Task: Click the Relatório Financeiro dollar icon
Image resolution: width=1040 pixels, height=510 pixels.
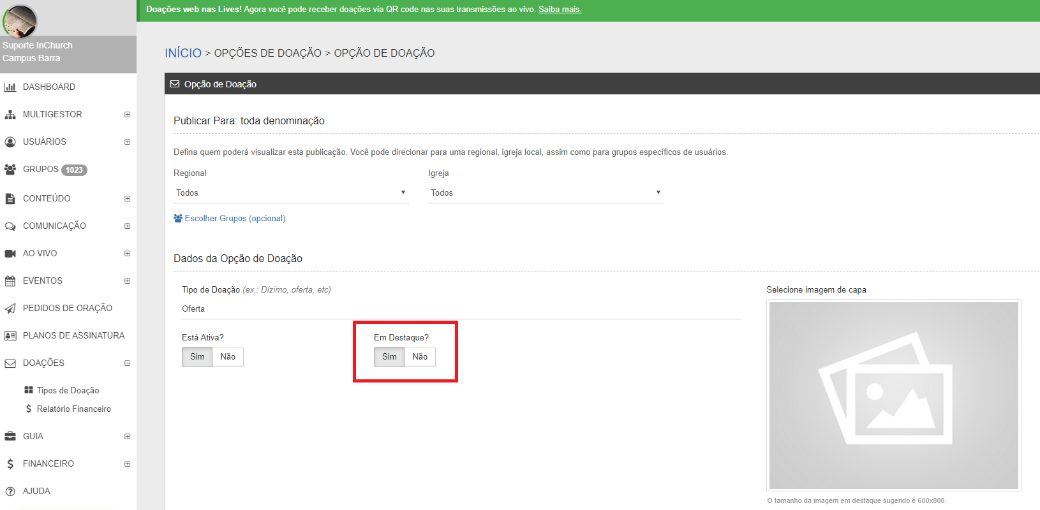Action: click(x=29, y=409)
